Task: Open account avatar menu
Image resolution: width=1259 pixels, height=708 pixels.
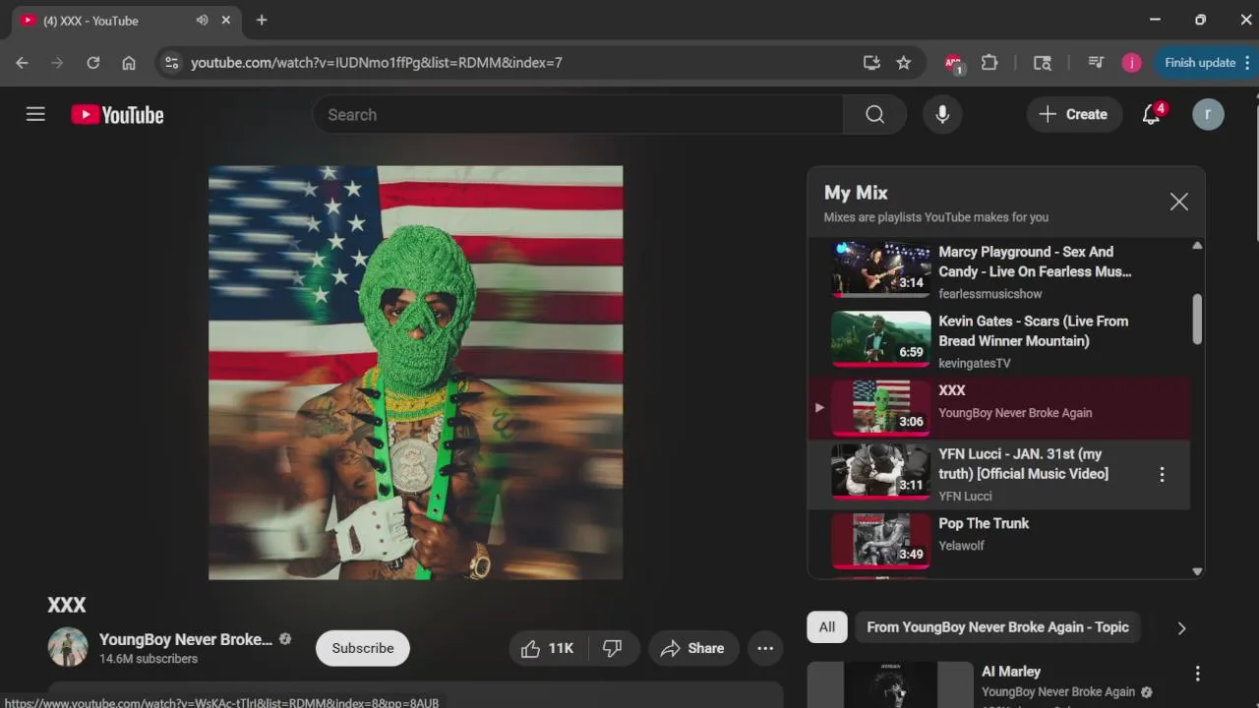Action: pos(1208,114)
